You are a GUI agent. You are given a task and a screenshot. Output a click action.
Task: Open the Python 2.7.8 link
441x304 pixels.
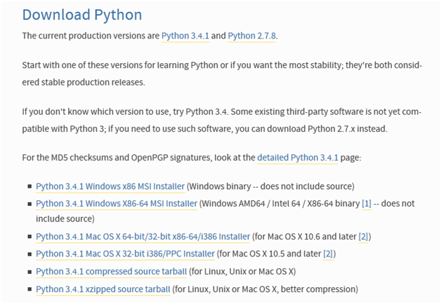[x=251, y=36]
